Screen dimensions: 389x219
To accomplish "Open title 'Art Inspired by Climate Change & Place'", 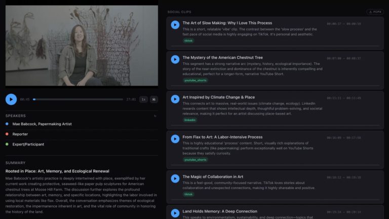I will tap(219, 97).
